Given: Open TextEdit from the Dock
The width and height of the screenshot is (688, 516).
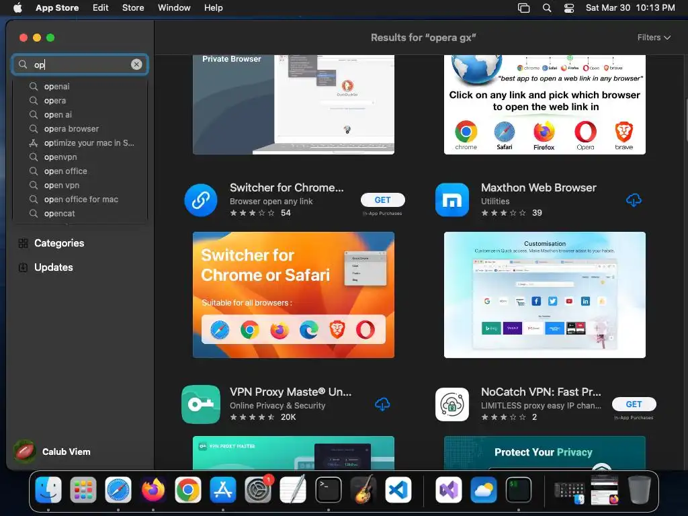Looking at the screenshot, I should point(293,490).
